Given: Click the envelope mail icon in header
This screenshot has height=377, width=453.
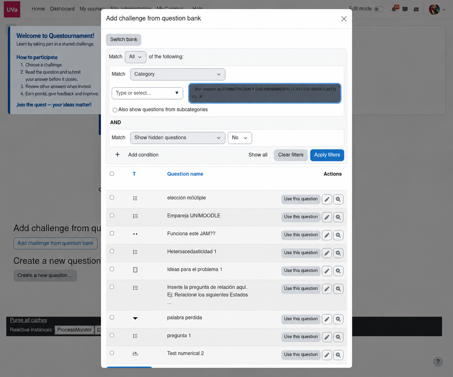Looking at the screenshot, I should (416, 9).
